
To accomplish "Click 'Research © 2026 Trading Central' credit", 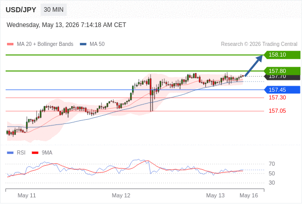I will click(x=259, y=44).
